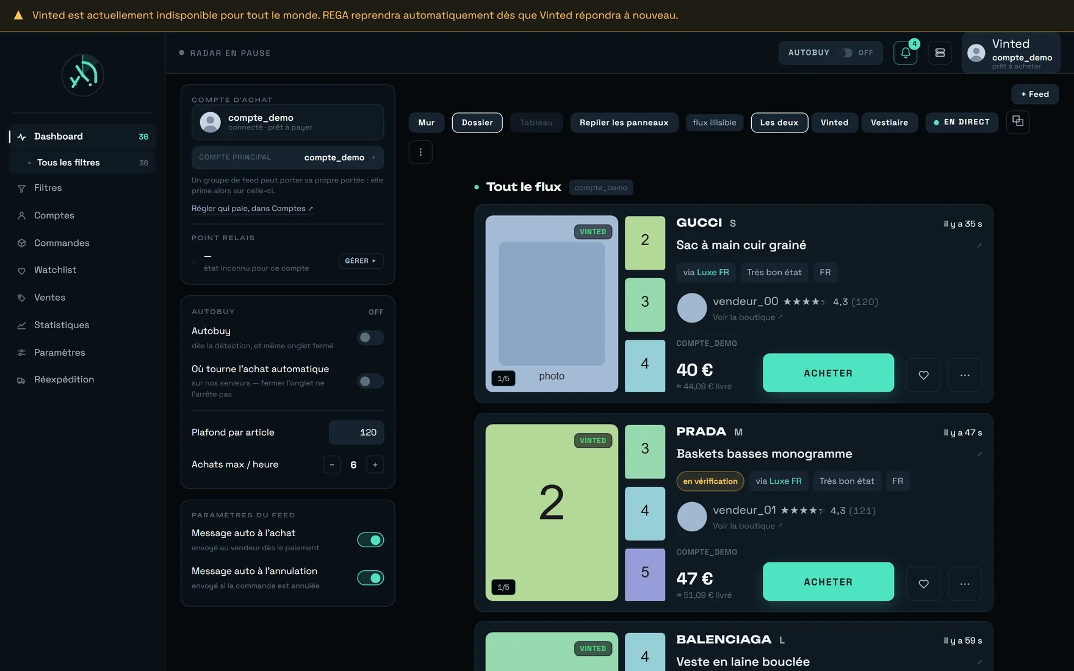The height and width of the screenshot is (671, 1074).
Task: Click the 'en vérification' badge on Prada
Action: (710, 481)
